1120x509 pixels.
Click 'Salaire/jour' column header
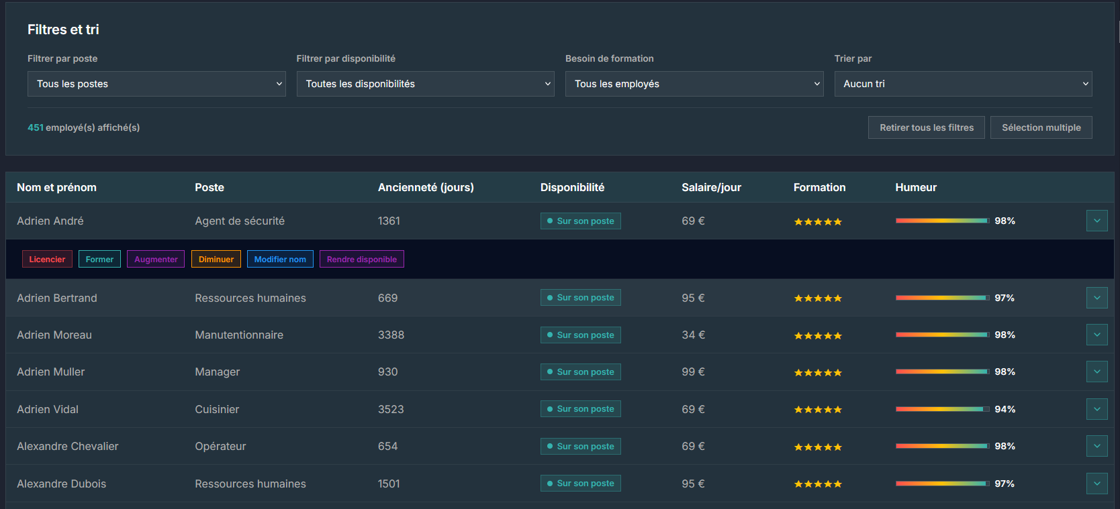[711, 188]
